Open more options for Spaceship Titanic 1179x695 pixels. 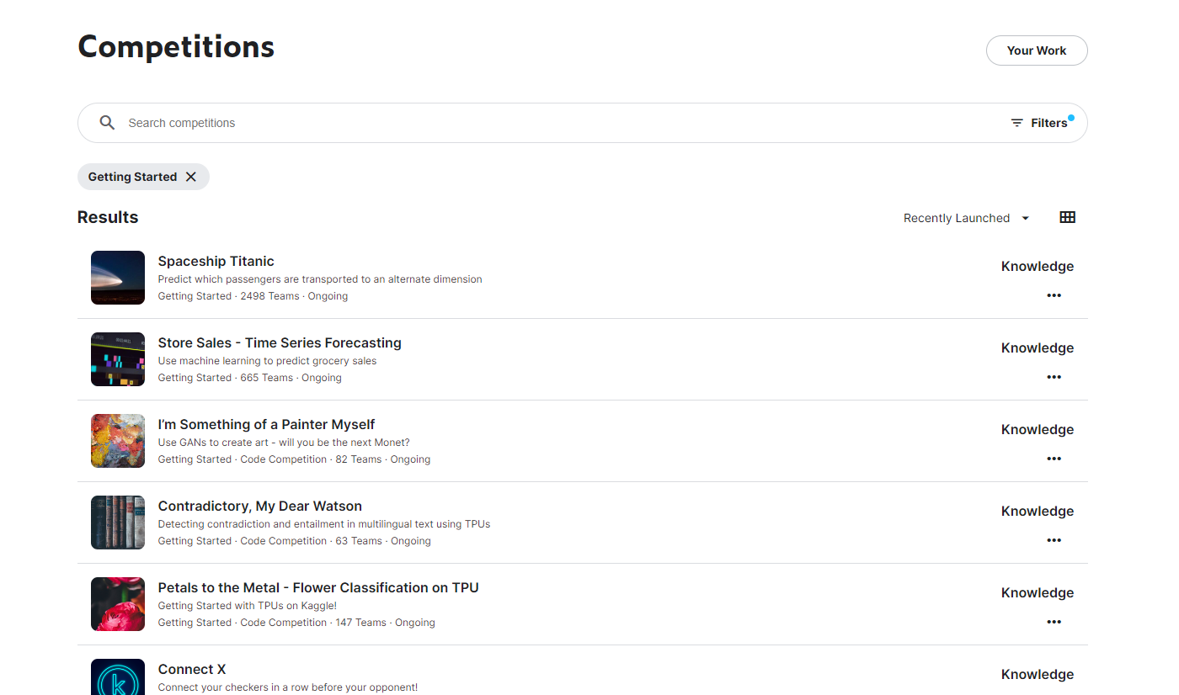[1054, 295]
